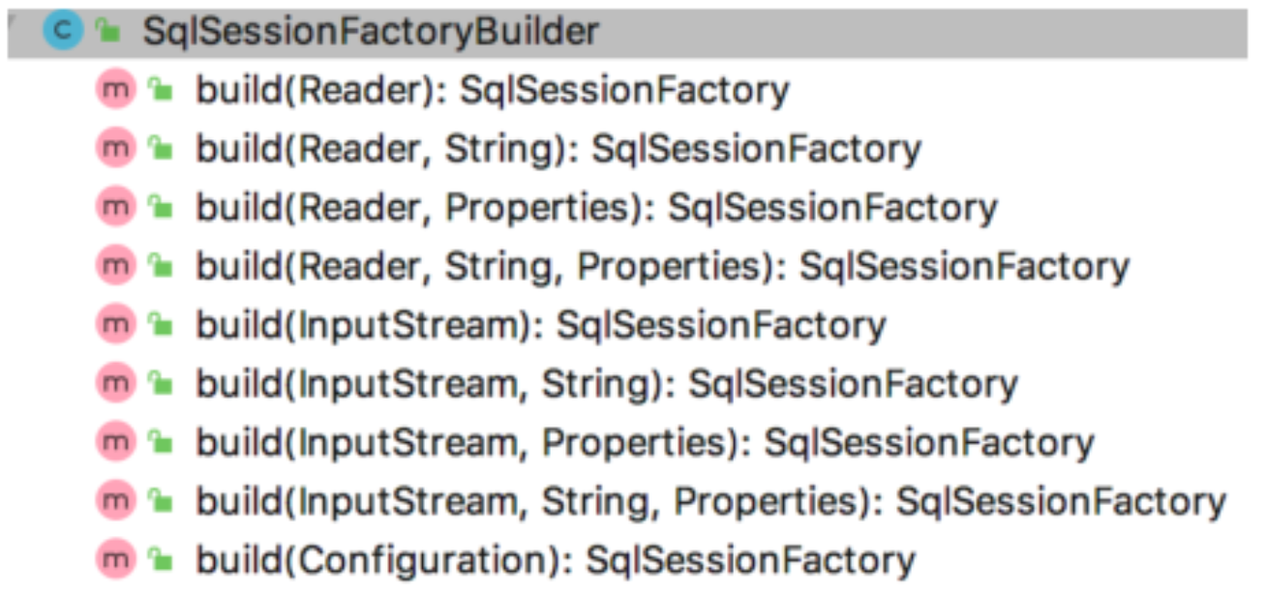This screenshot has width=1266, height=594.
Task: Select the build(Reader, String) method
Action: tap(558, 149)
